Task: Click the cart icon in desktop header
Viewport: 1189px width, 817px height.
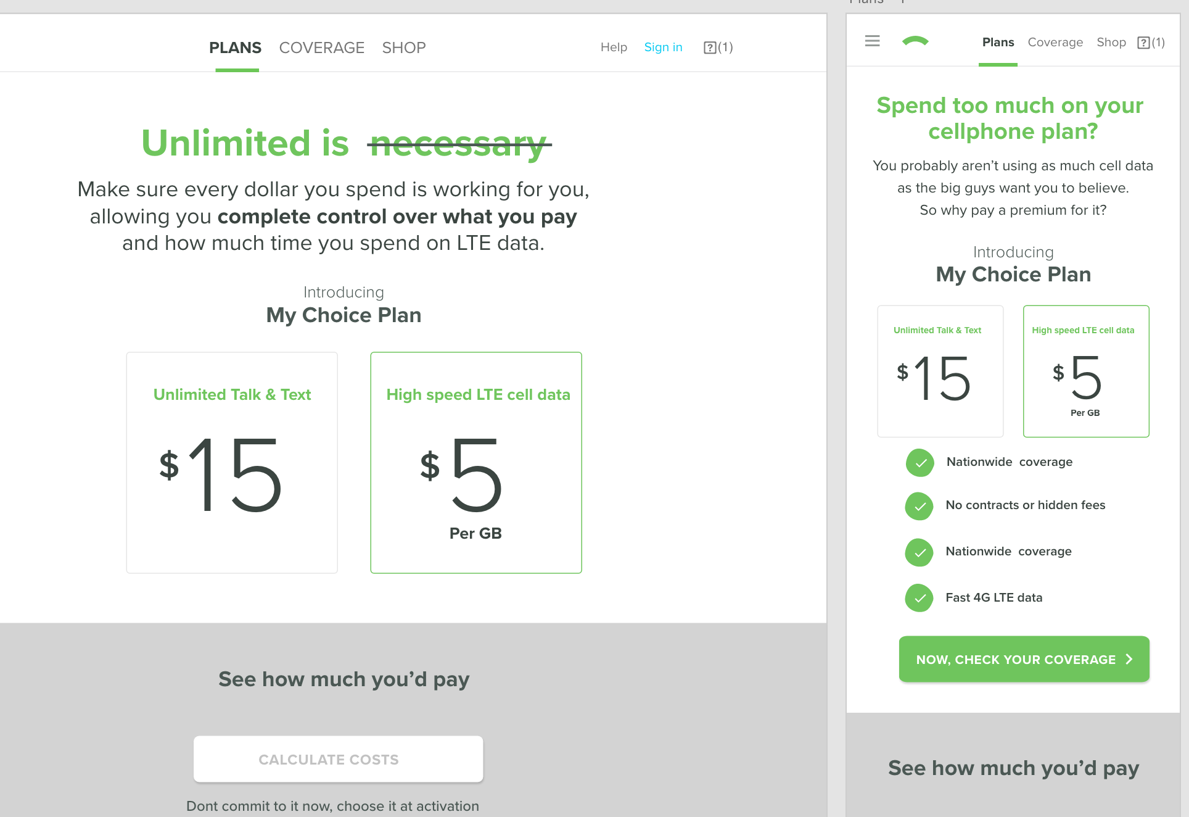Action: click(x=710, y=48)
